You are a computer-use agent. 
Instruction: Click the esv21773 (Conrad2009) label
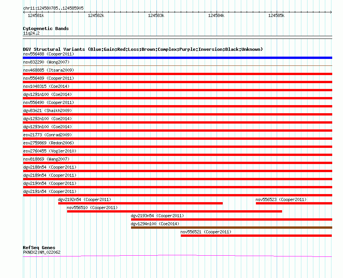click(47, 135)
